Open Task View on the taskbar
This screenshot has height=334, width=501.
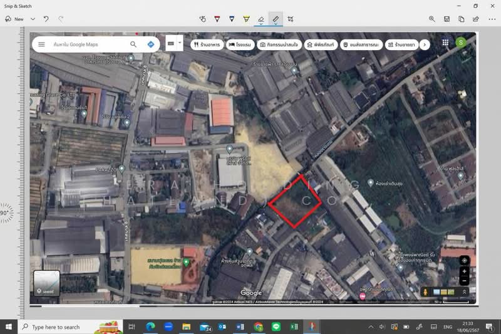(132, 326)
